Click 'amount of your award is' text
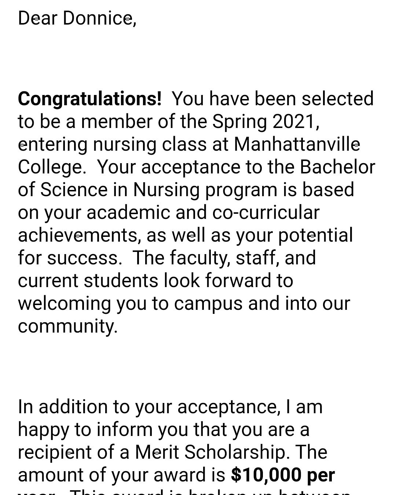396x495 pixels. (121, 475)
